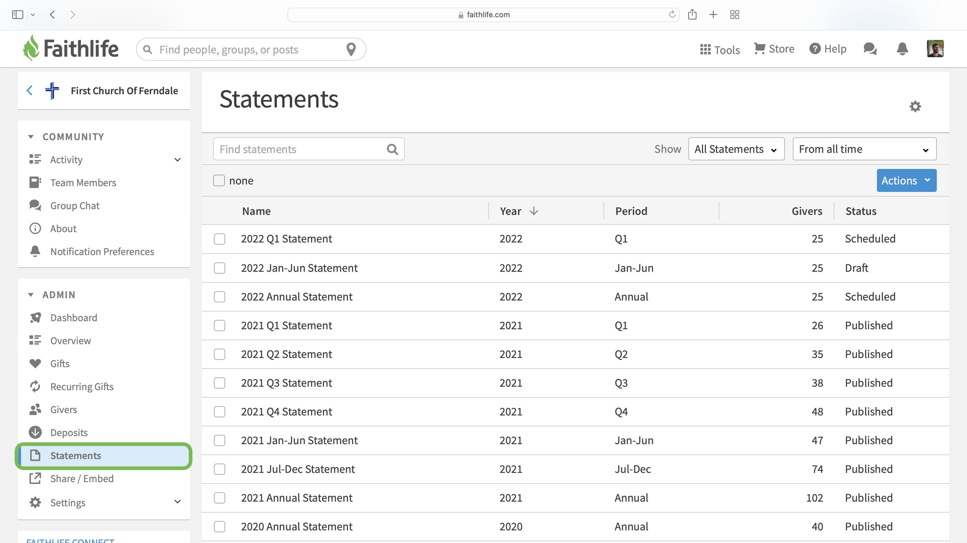967x543 pixels.
Task: Check the 2022 Annual Statement row
Action: [x=219, y=296]
